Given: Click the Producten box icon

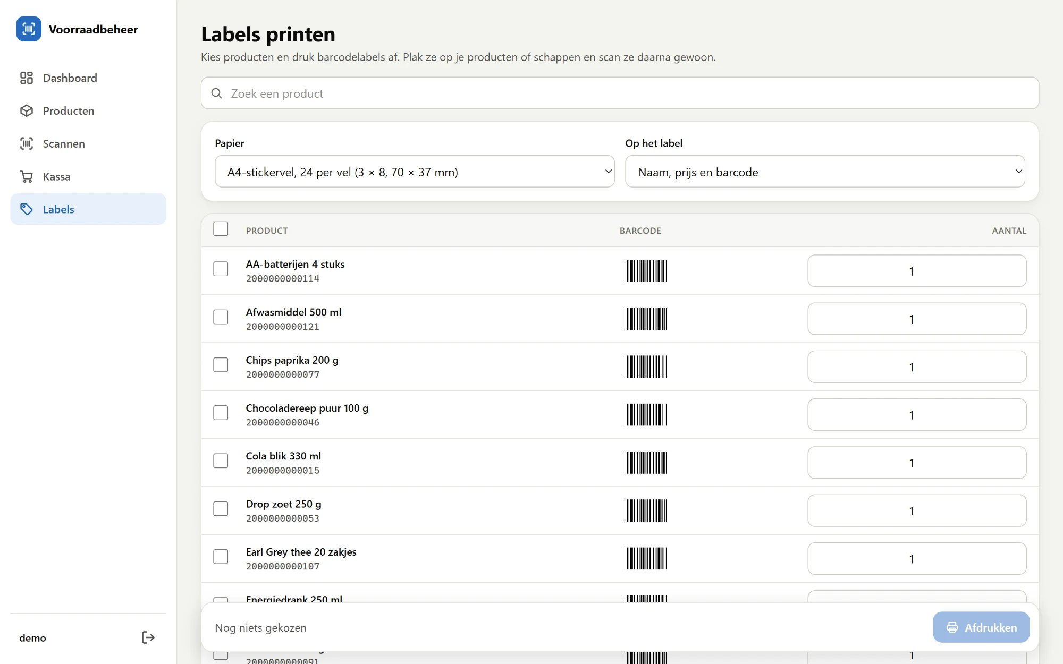Looking at the screenshot, I should 27,111.
